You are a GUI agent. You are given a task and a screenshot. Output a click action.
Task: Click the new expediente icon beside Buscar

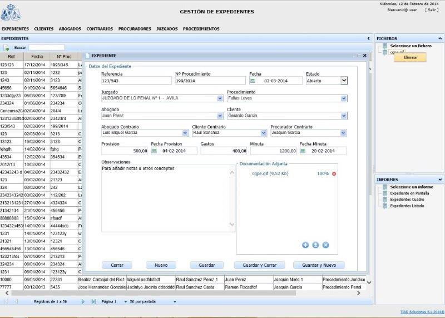point(7,48)
